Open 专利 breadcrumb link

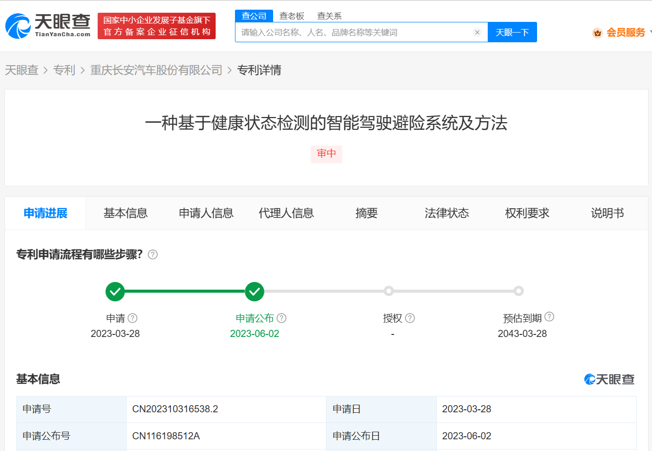click(64, 70)
